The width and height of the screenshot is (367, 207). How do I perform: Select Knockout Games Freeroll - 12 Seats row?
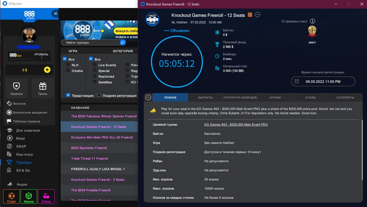[99, 127]
